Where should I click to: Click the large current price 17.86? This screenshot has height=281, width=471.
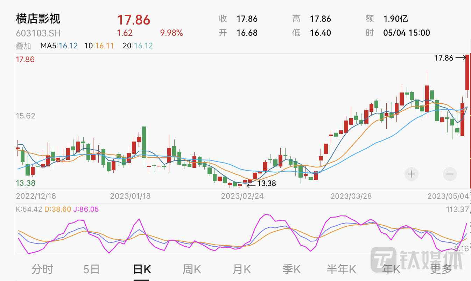pos(134,20)
